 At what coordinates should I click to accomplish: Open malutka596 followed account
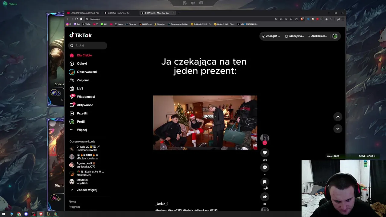(x=87, y=173)
